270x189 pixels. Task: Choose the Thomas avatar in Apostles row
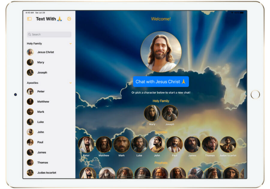tap(210, 144)
